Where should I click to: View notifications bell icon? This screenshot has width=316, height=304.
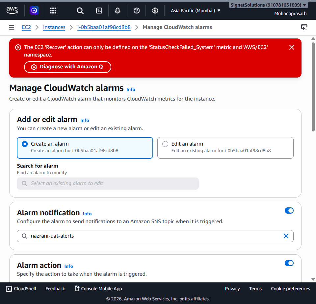click(118, 11)
